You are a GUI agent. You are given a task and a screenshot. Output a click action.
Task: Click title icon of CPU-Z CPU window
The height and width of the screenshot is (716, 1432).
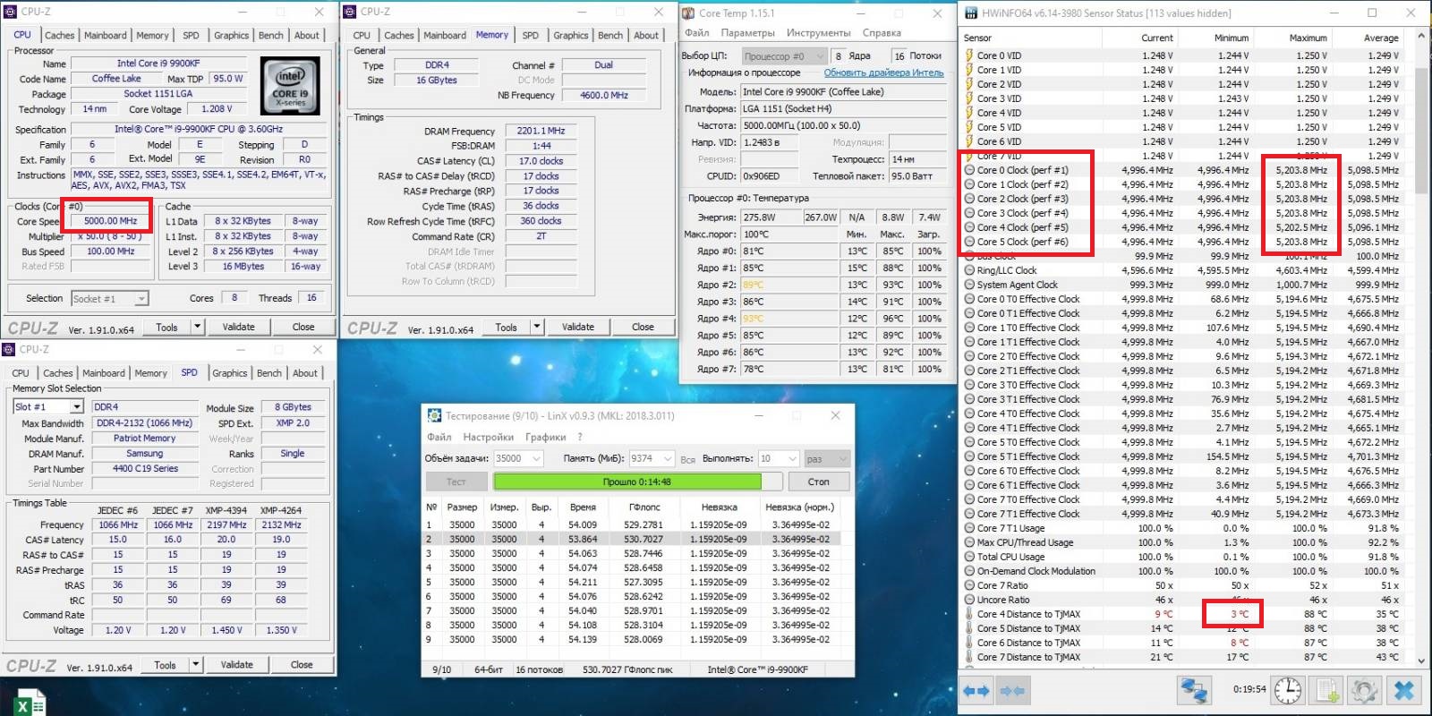point(11,12)
